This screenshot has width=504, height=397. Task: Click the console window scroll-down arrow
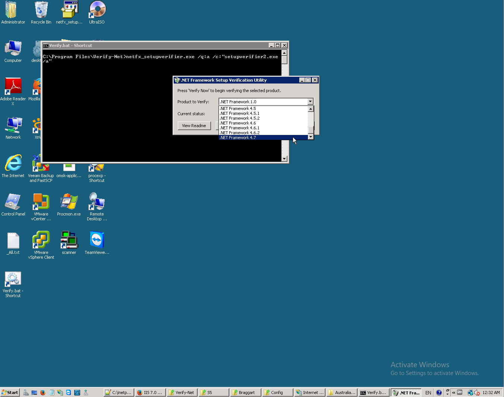pyautogui.click(x=284, y=159)
